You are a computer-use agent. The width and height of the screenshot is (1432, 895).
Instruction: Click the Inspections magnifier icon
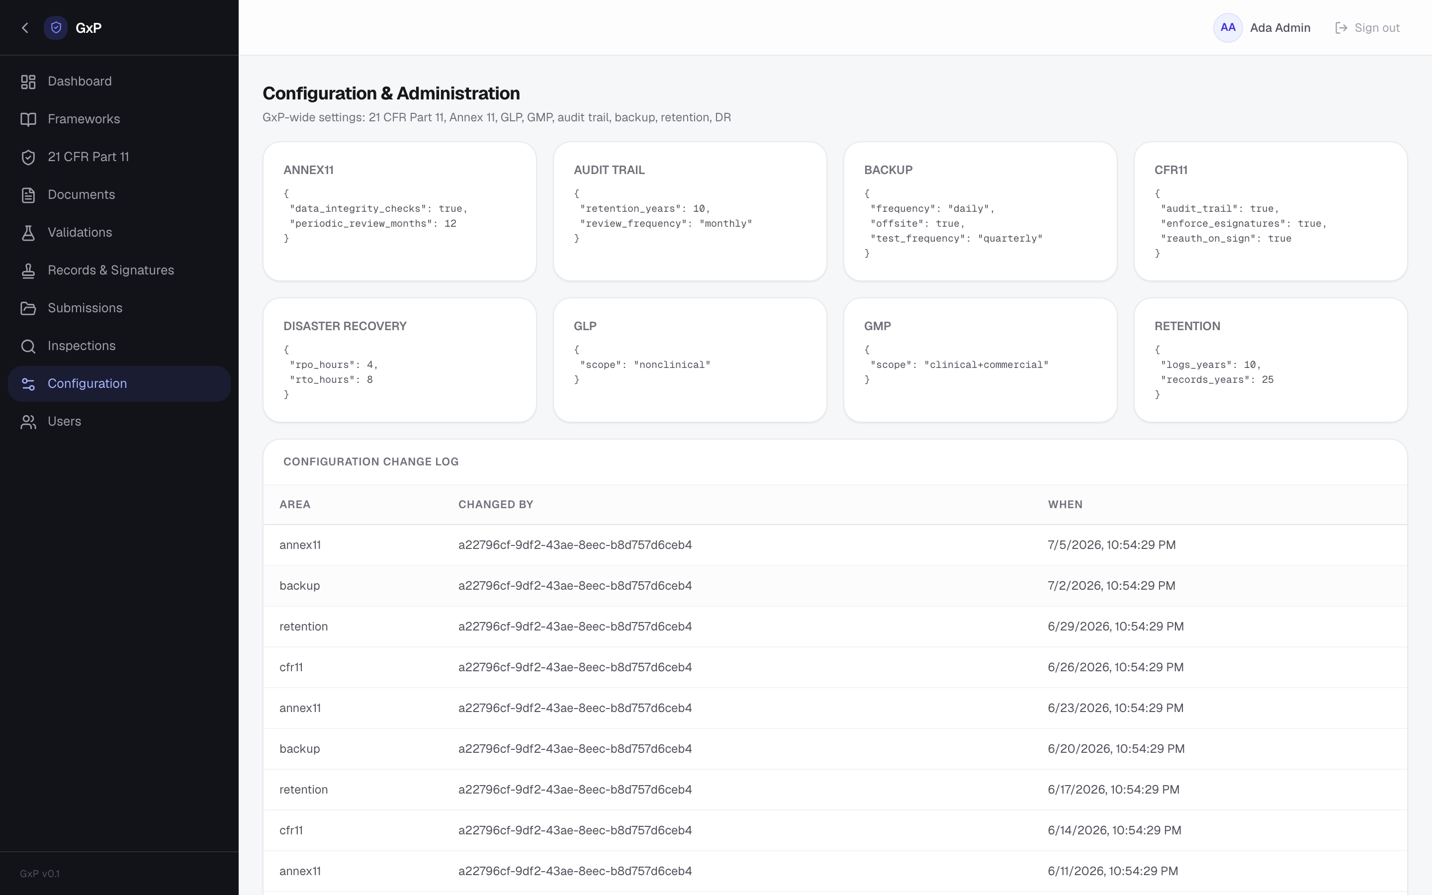tap(28, 346)
